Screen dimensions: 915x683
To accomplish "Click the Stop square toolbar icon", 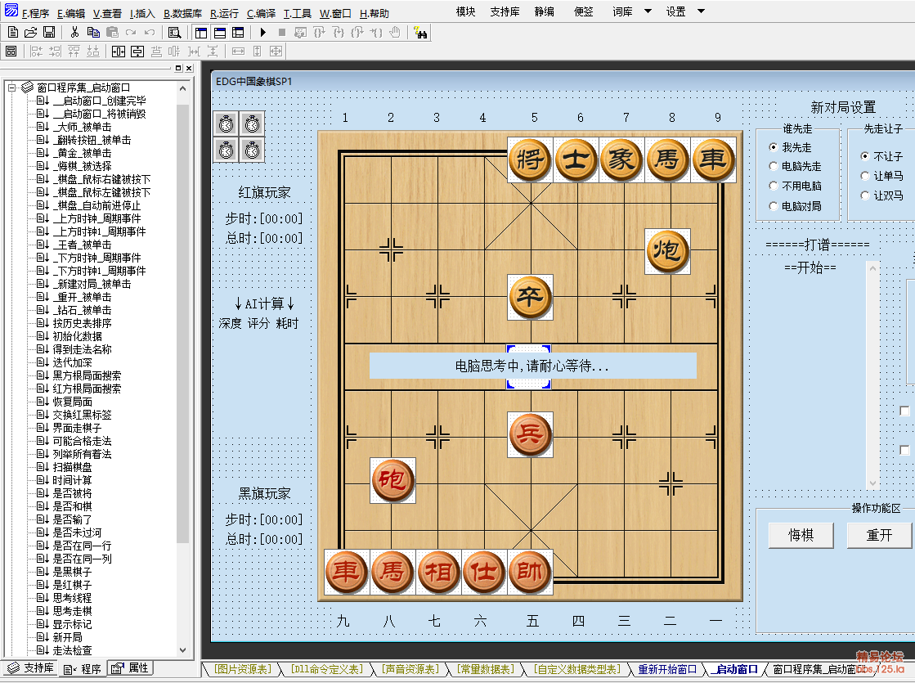I will tap(282, 33).
